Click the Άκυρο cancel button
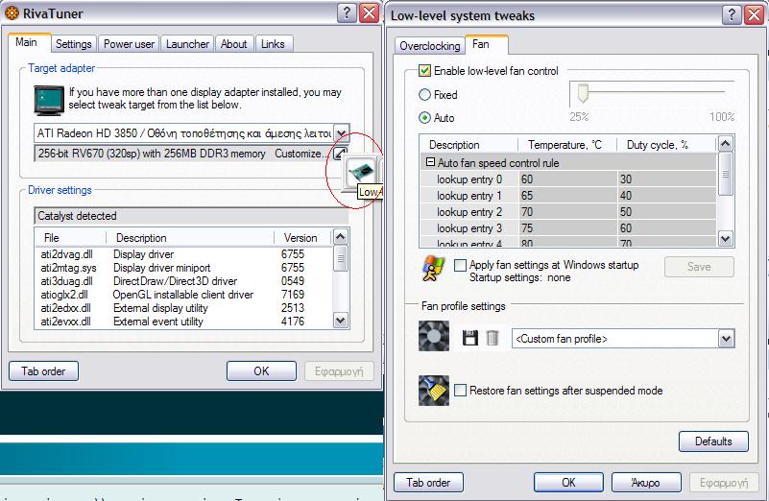 tap(646, 483)
